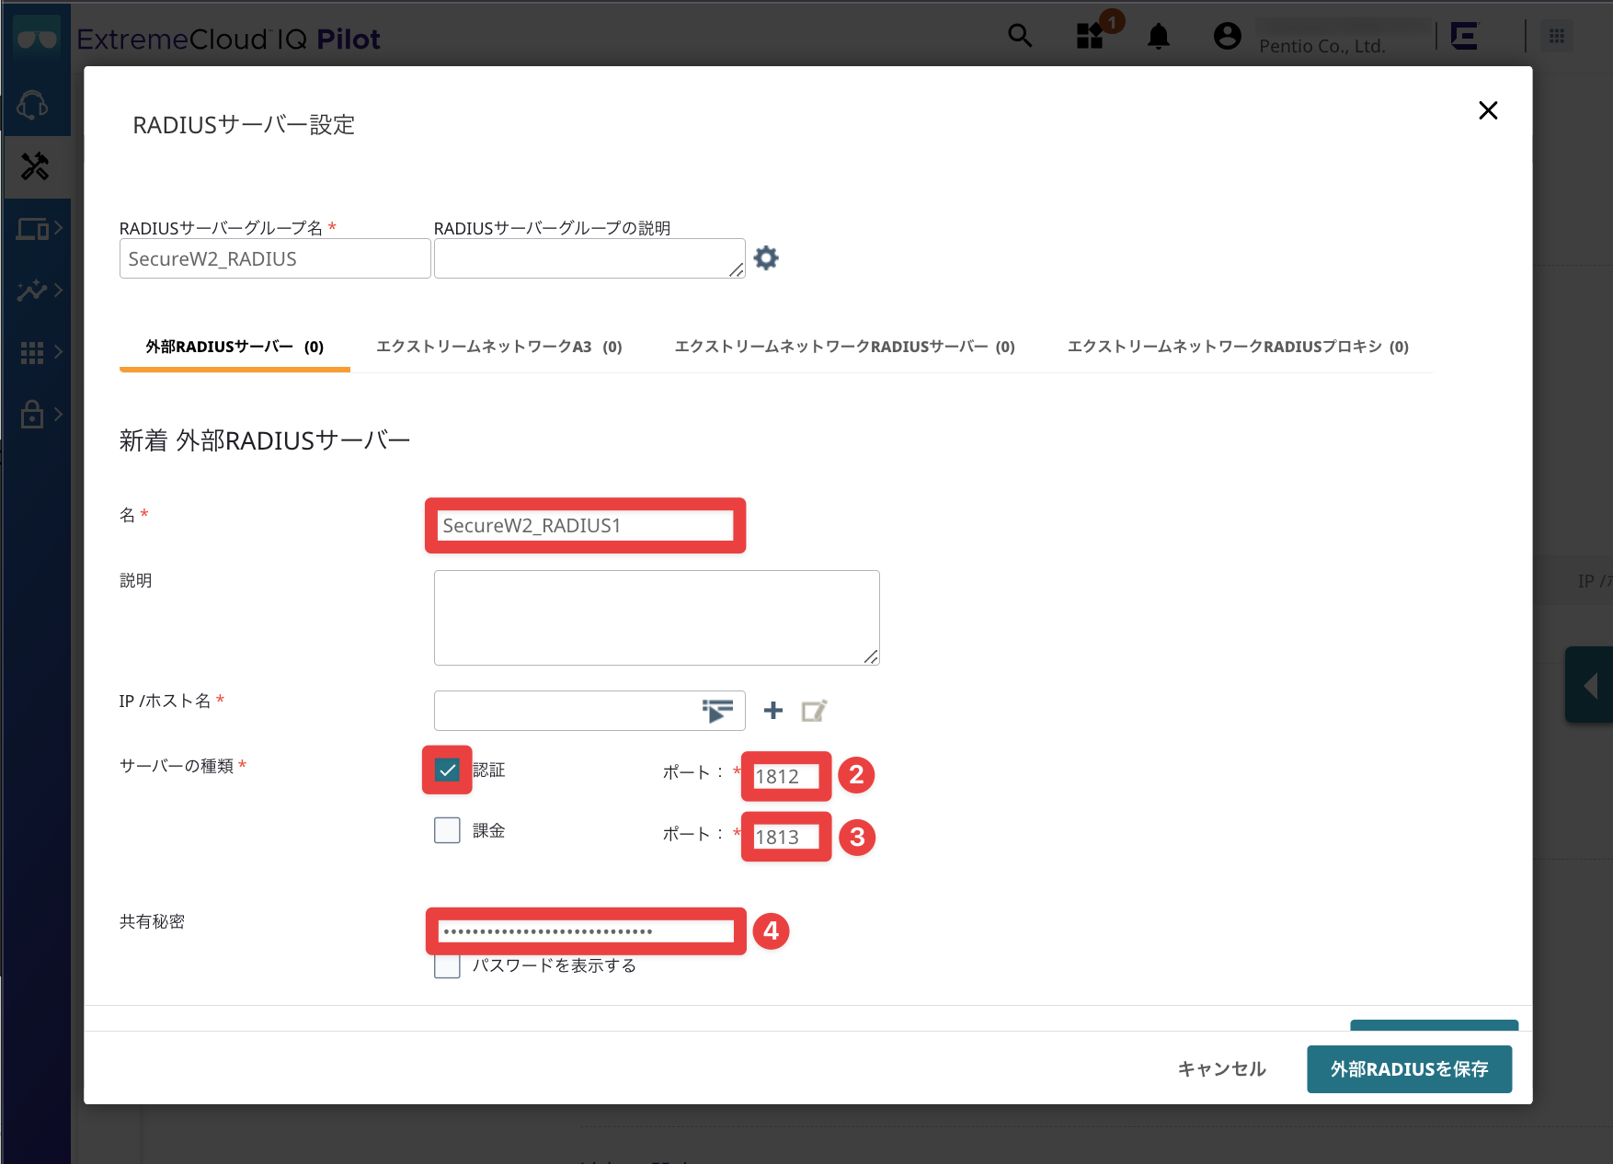Click the 説明 description textarea
1613x1164 pixels.
pos(657,618)
